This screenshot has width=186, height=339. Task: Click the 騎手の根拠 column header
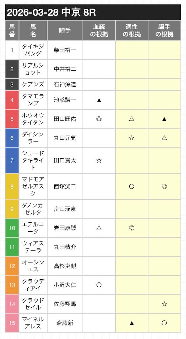pyautogui.click(x=164, y=31)
